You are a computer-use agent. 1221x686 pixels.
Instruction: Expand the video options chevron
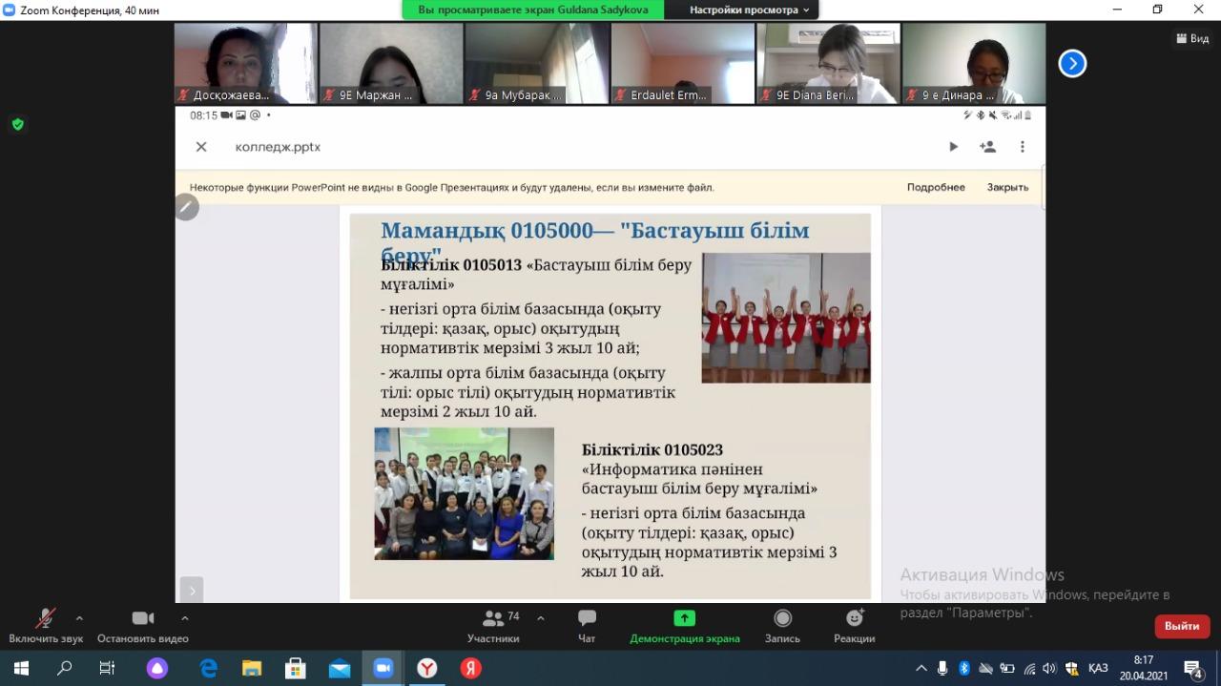(185, 617)
